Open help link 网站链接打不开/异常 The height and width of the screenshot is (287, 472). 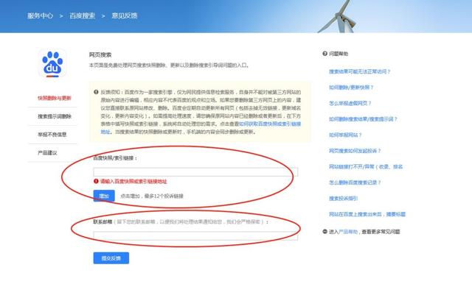click(x=366, y=166)
